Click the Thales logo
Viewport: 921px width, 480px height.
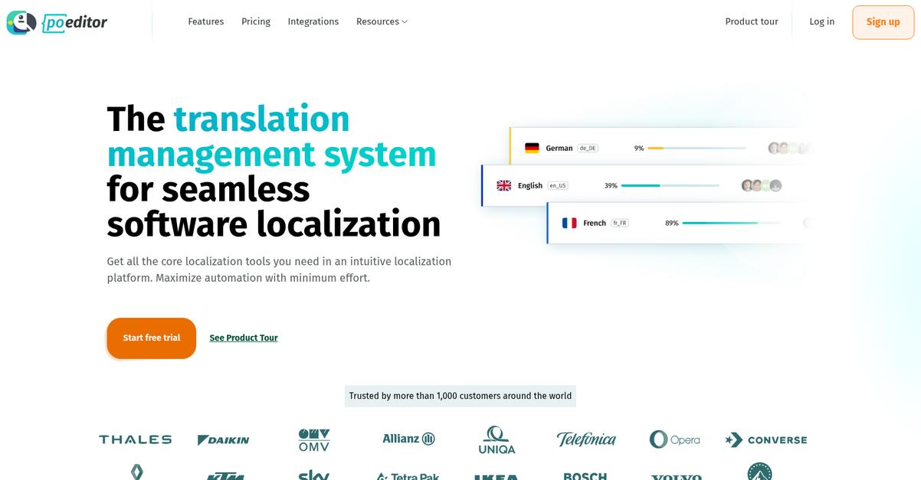tap(136, 439)
